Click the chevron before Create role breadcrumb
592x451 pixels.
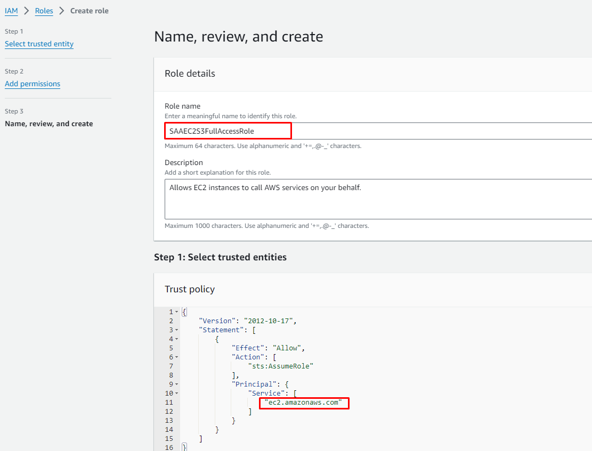click(x=61, y=11)
